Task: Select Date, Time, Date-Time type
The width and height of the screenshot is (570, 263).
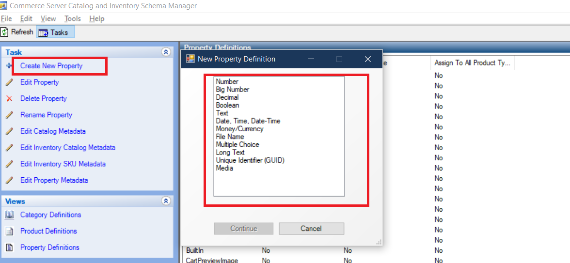Action: pos(248,121)
